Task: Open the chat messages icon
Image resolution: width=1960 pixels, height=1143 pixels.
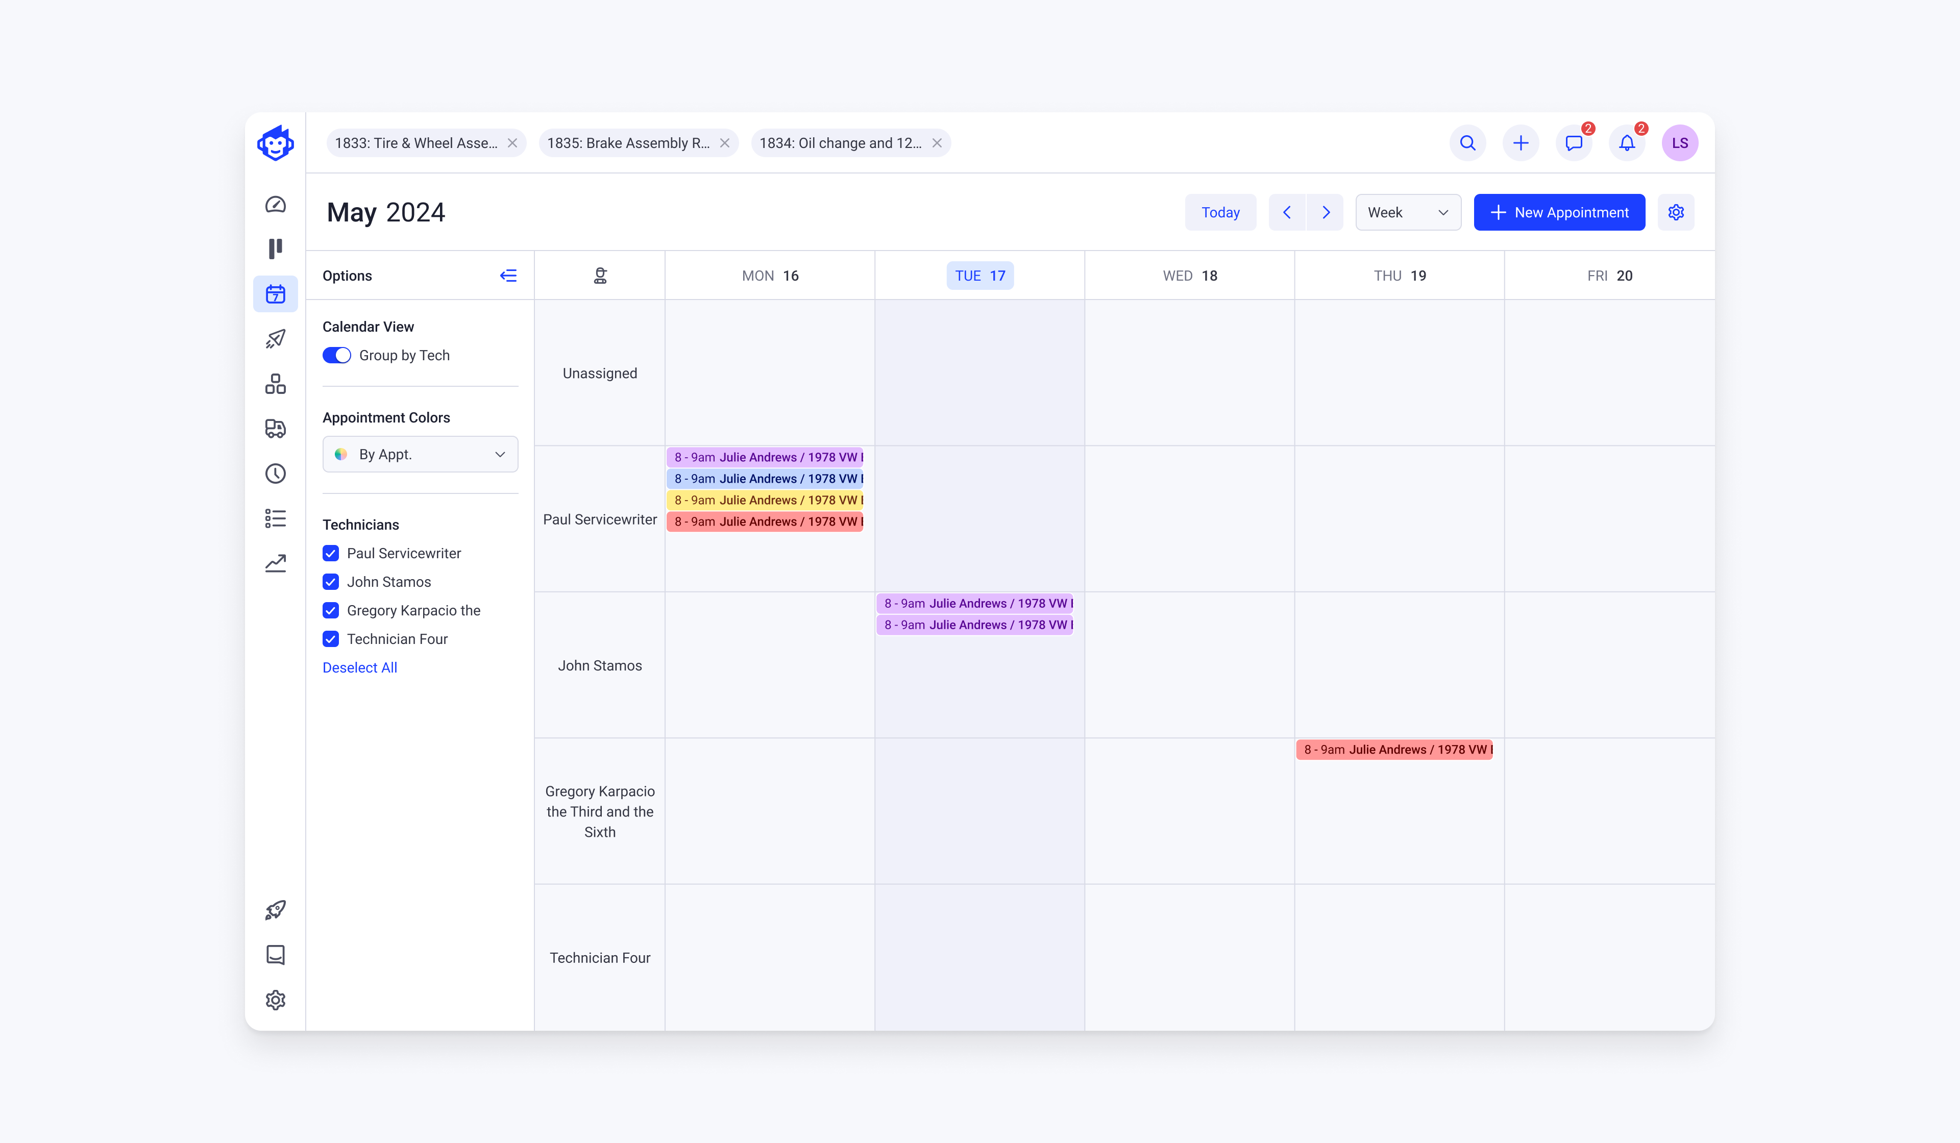Action: coord(1574,143)
